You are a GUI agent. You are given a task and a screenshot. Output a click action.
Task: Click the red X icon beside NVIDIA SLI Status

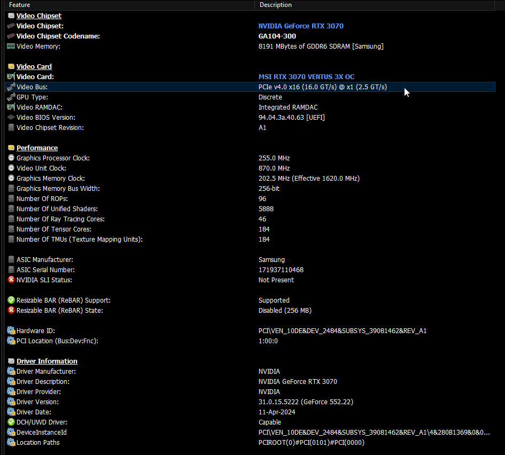pyautogui.click(x=11, y=280)
